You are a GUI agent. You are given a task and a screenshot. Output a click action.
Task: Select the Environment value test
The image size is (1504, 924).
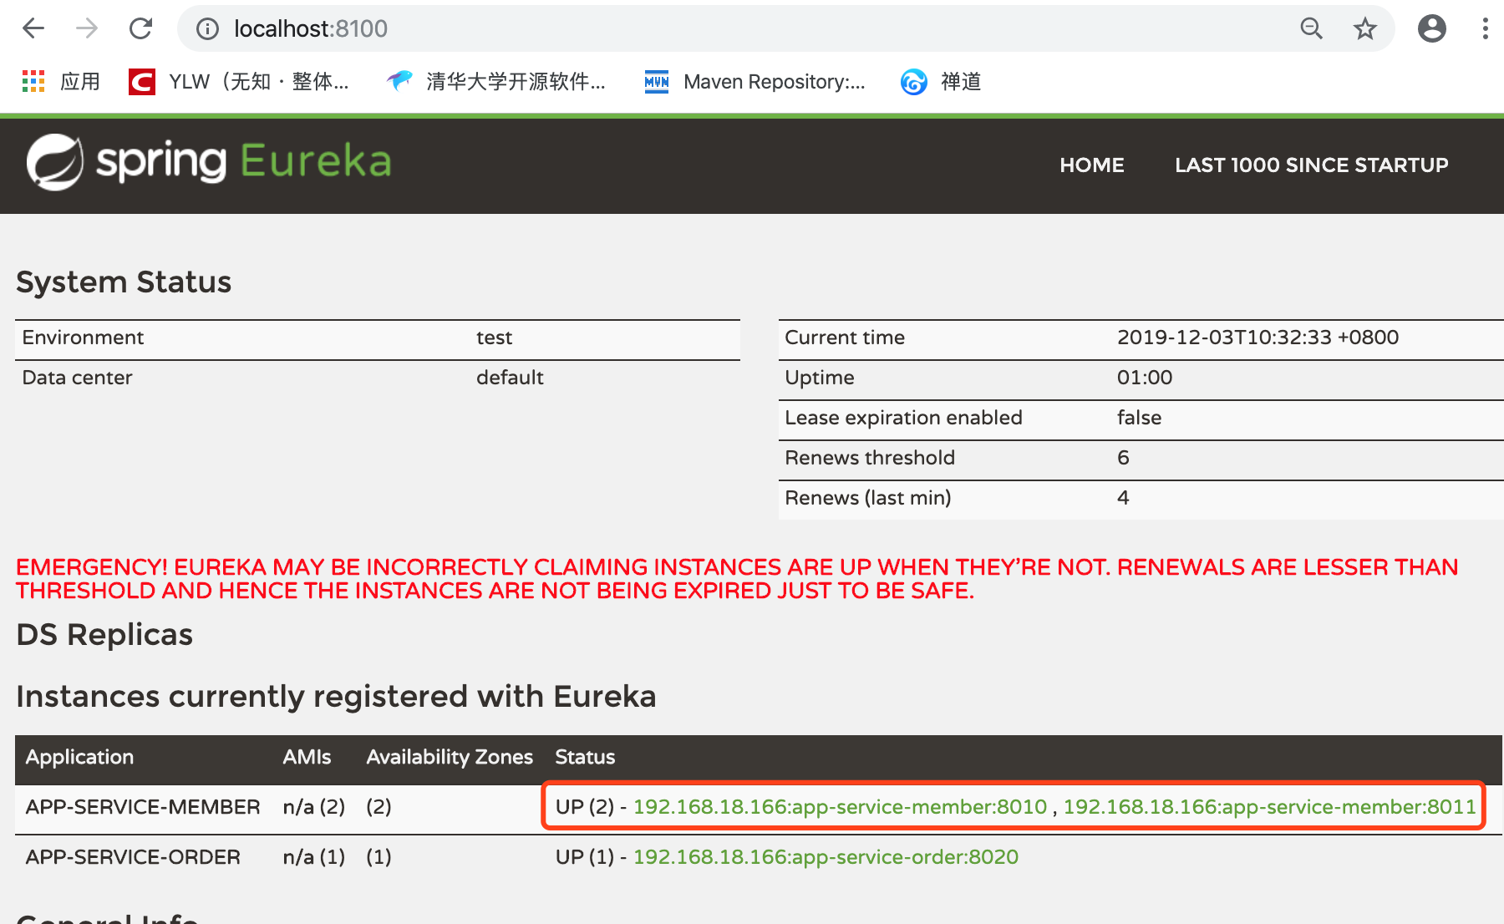(x=494, y=337)
